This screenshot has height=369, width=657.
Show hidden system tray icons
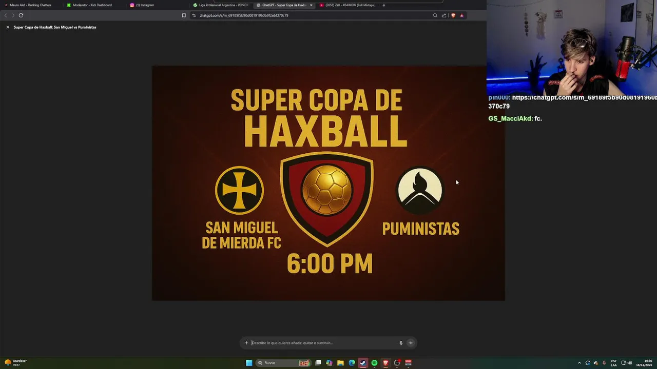tap(579, 363)
